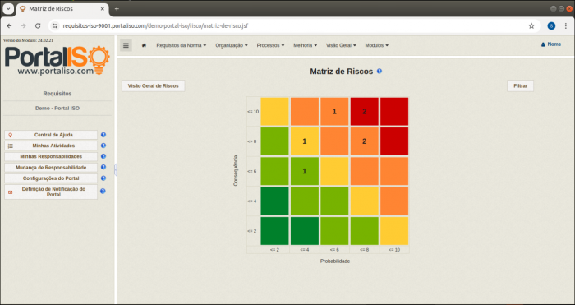Image resolution: width=575 pixels, height=305 pixels.
Task: Click help icon beside Mudança de Responsabilidade
Action: click(x=103, y=167)
